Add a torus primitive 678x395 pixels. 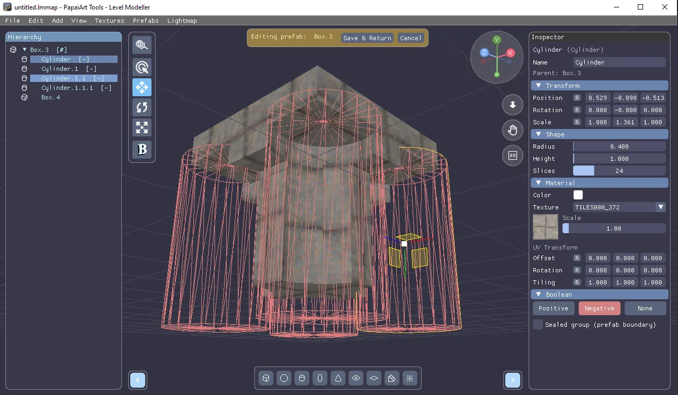click(356, 378)
